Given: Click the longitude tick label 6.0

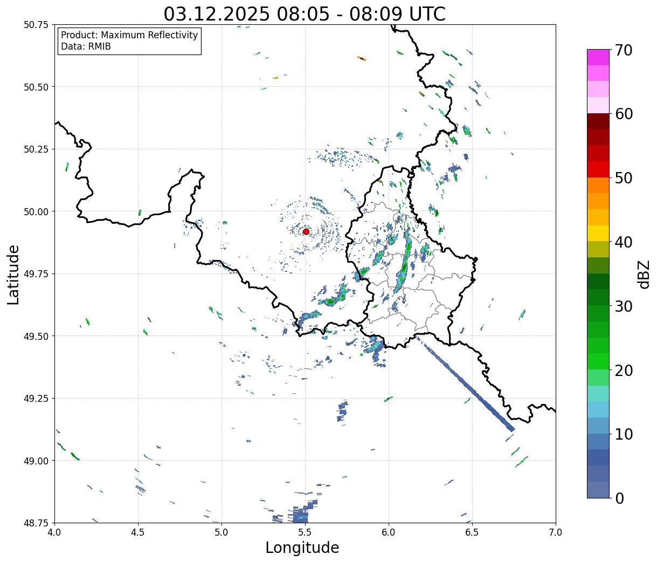Looking at the screenshot, I should (389, 532).
